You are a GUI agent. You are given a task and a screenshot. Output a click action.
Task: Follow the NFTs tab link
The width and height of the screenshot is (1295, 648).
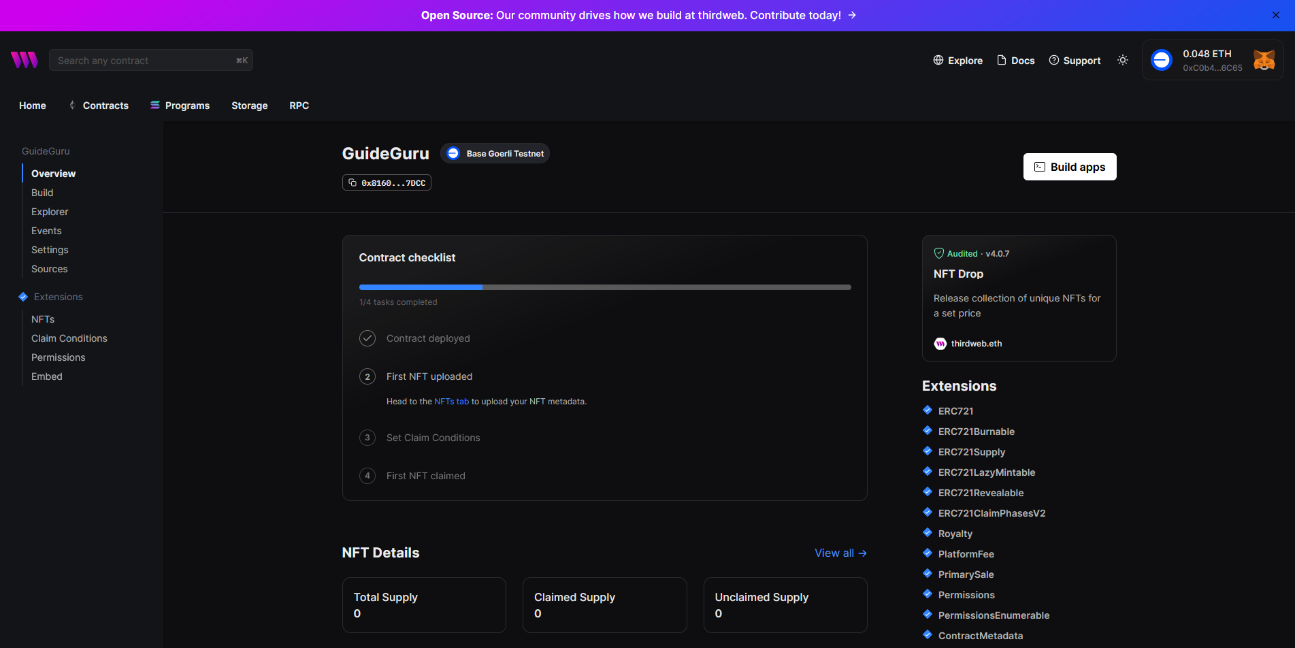coord(451,402)
